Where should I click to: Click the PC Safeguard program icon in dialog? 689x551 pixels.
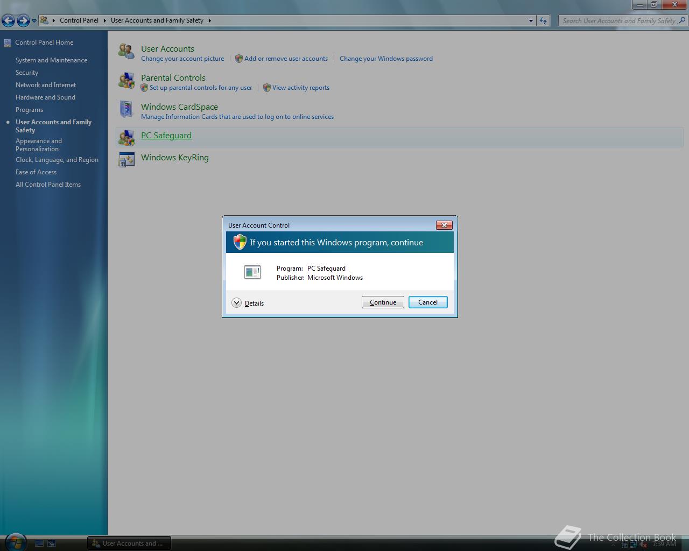click(252, 272)
